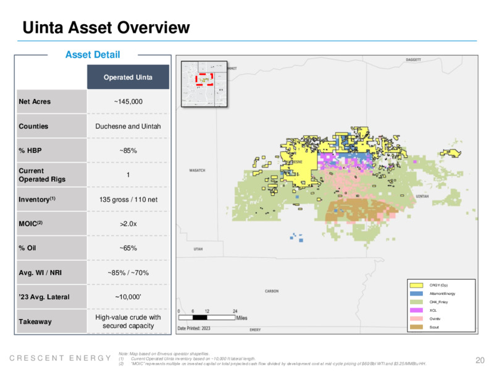Click the 'Takeaway' row label
Image resolution: width=494 pixels, height=371 pixels.
[x=35, y=322]
